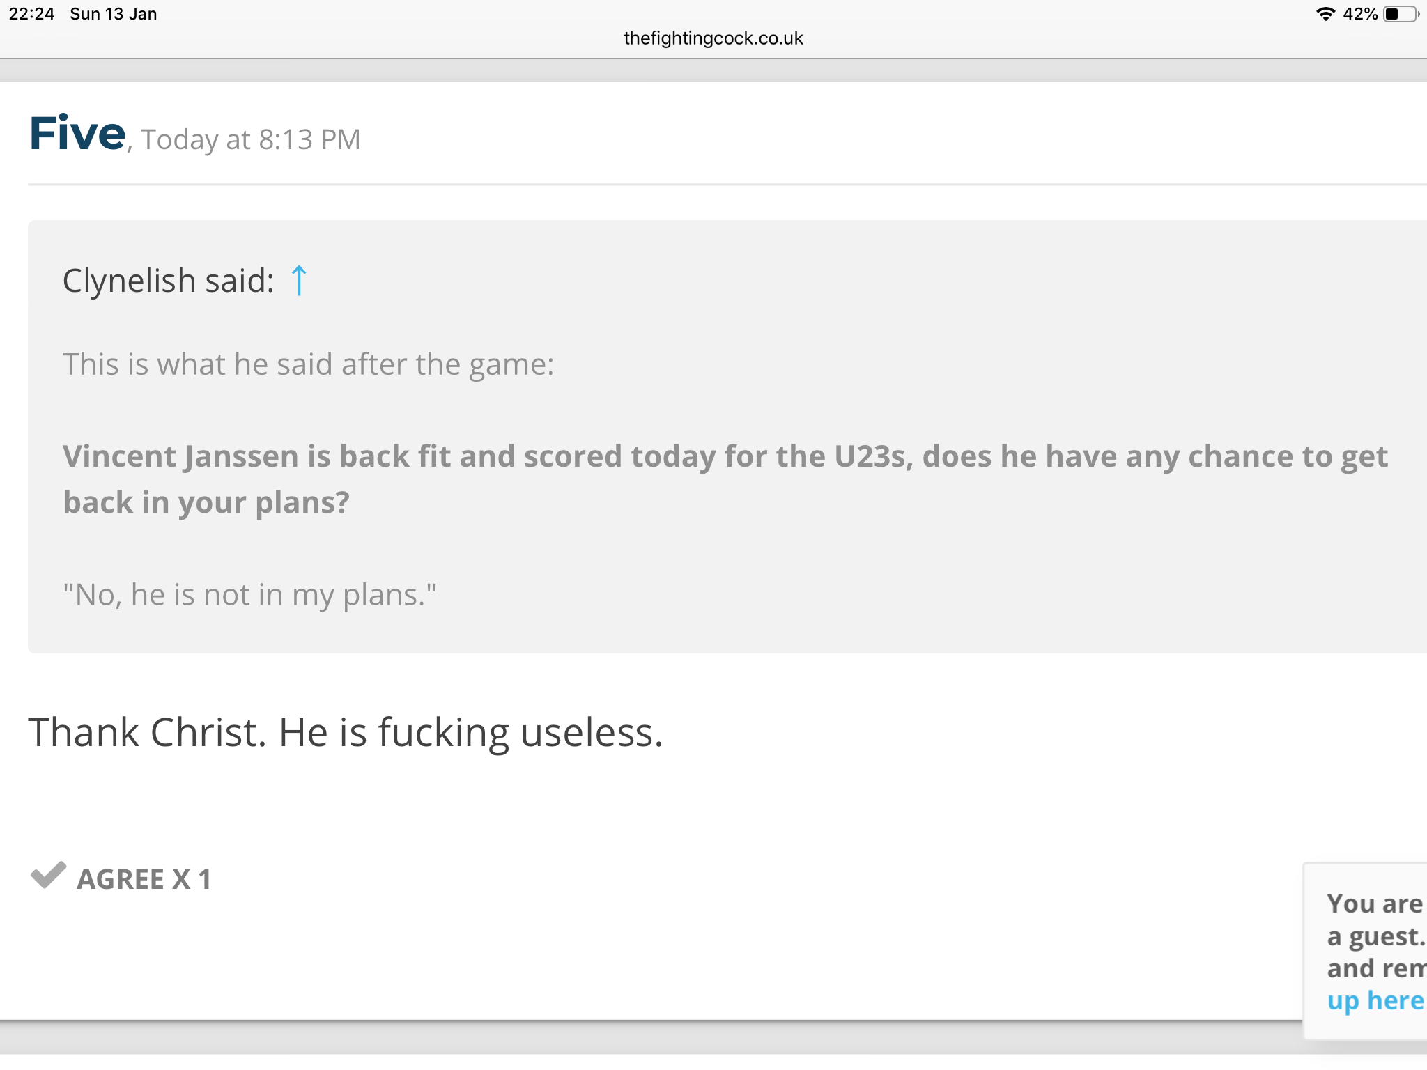This screenshot has height=1070, width=1427.
Task: Select thefightingcock.co.uk address bar
Action: (x=713, y=38)
